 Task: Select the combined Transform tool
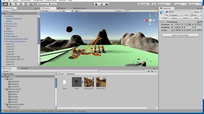pyautogui.click(x=31, y=4)
